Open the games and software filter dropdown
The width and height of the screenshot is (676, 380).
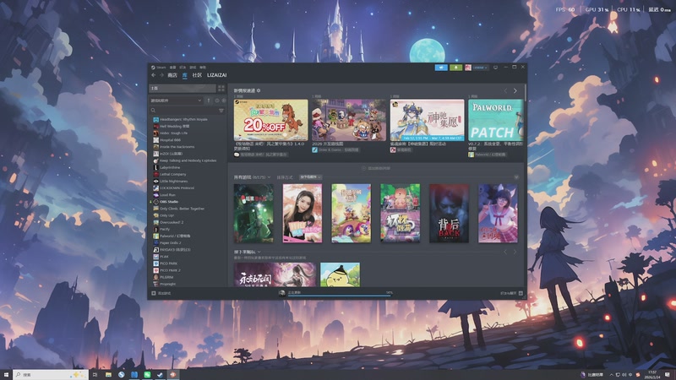[176, 100]
